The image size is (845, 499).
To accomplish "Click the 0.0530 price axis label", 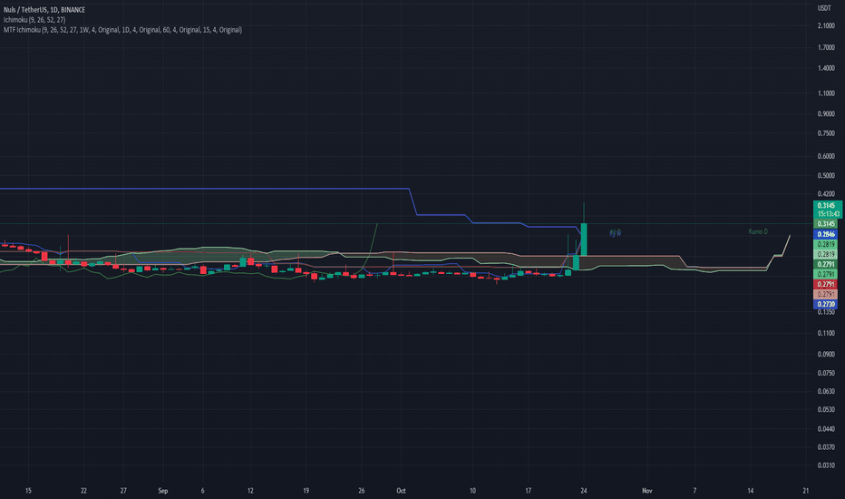I will point(826,409).
